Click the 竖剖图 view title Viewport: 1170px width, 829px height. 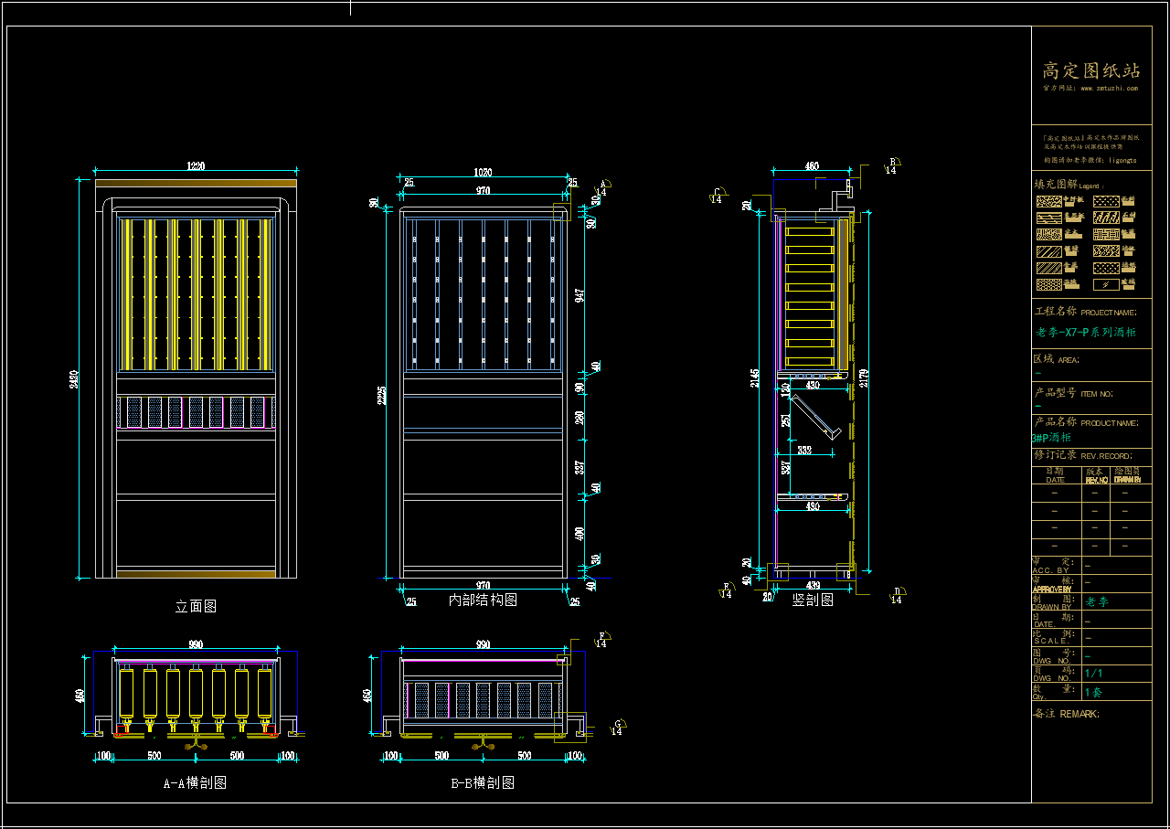pos(813,600)
